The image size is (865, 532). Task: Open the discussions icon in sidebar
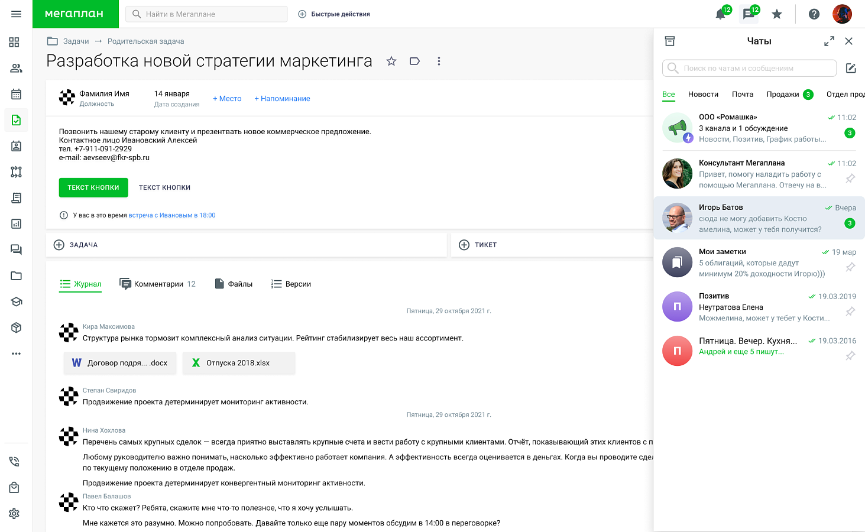click(x=16, y=249)
